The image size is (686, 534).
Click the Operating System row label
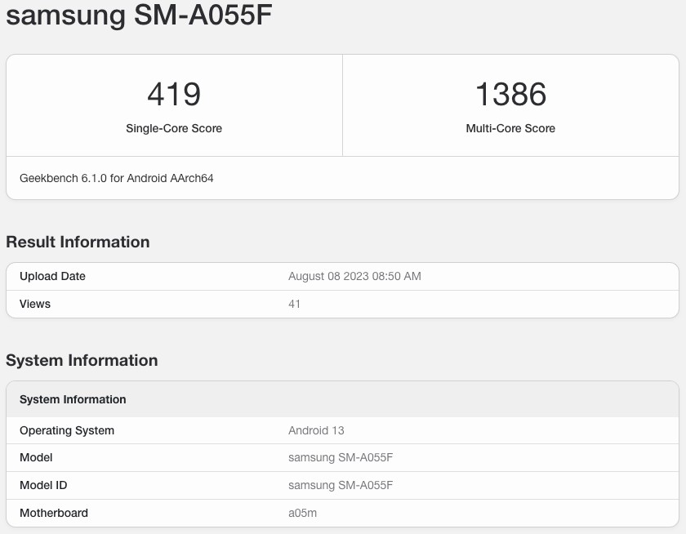(x=67, y=431)
